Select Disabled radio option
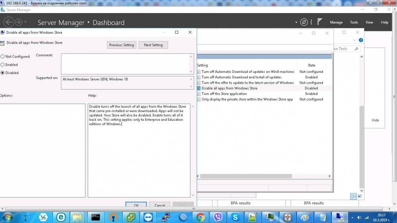The image size is (397, 223). coord(2,73)
